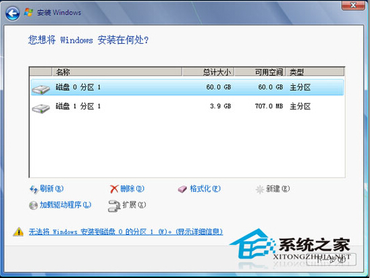Click the 下一步 next button
The image size is (370, 278).
click(x=332, y=260)
